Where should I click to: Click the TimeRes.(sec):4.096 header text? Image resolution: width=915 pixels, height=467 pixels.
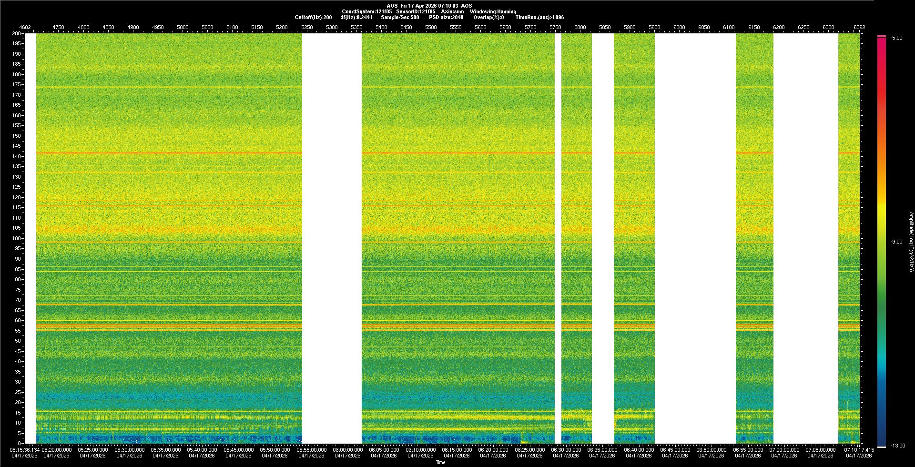[539, 17]
